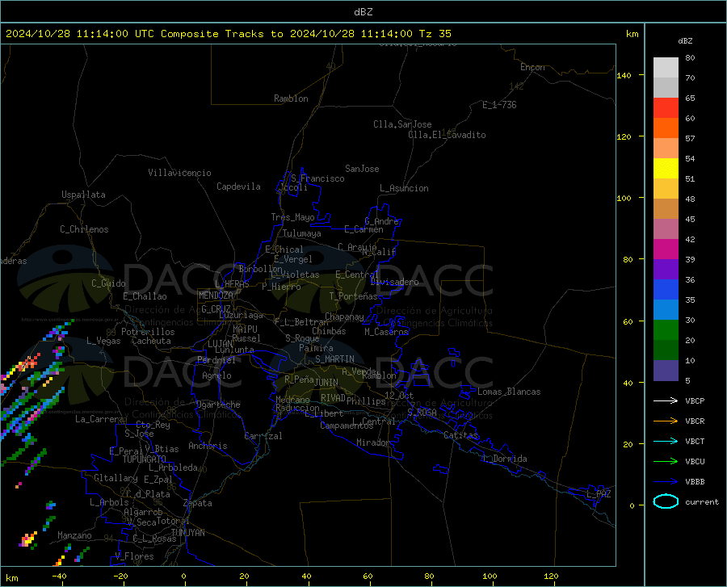Click the L_Dormida map label

point(504,459)
